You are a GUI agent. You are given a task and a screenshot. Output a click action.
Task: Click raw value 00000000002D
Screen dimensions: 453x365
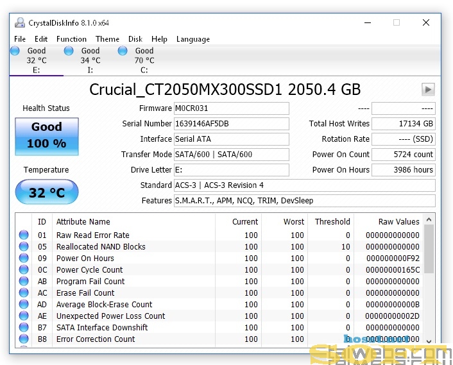point(392,316)
